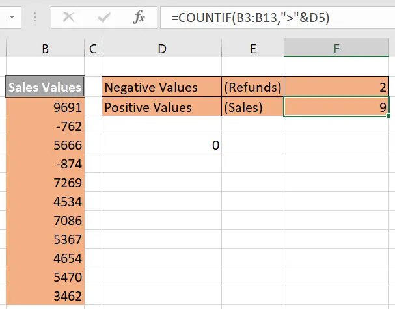
Task: Click the Cancel (X) formula bar icon
Action: [68, 18]
